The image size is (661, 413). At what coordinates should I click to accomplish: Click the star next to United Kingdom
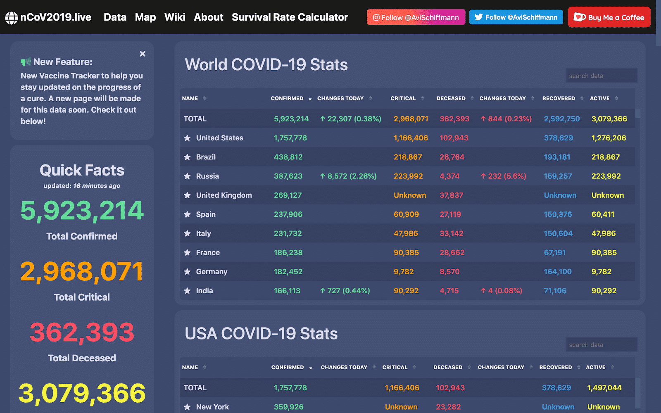point(188,195)
